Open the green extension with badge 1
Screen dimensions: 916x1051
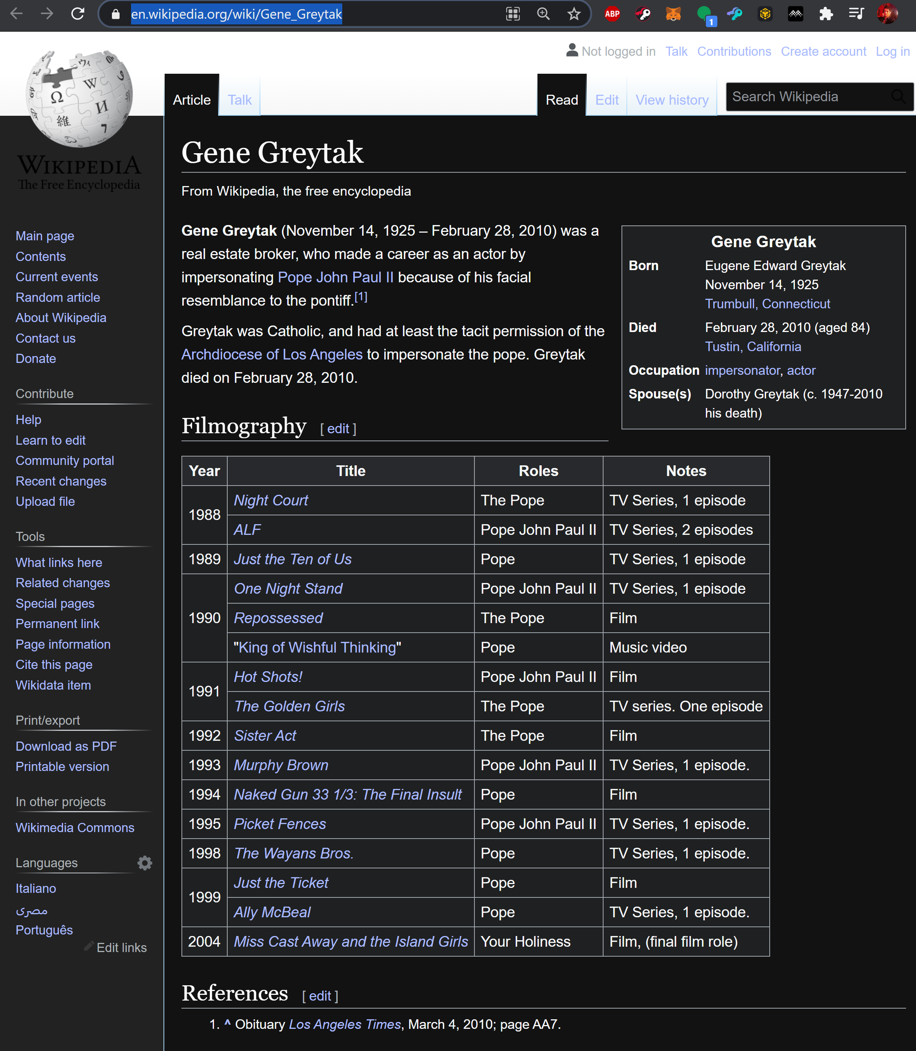706,15
